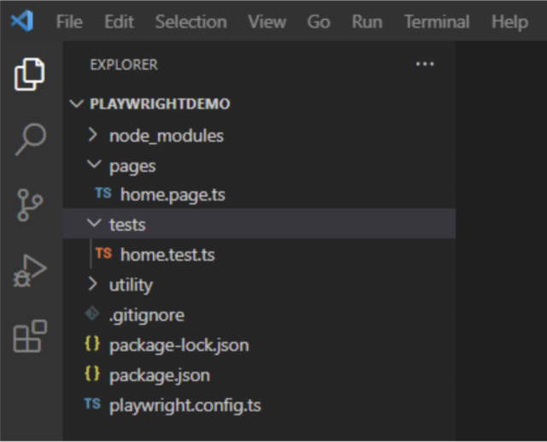Click the TS icon beside home.test.ts
The image size is (547, 442).
coord(103,254)
